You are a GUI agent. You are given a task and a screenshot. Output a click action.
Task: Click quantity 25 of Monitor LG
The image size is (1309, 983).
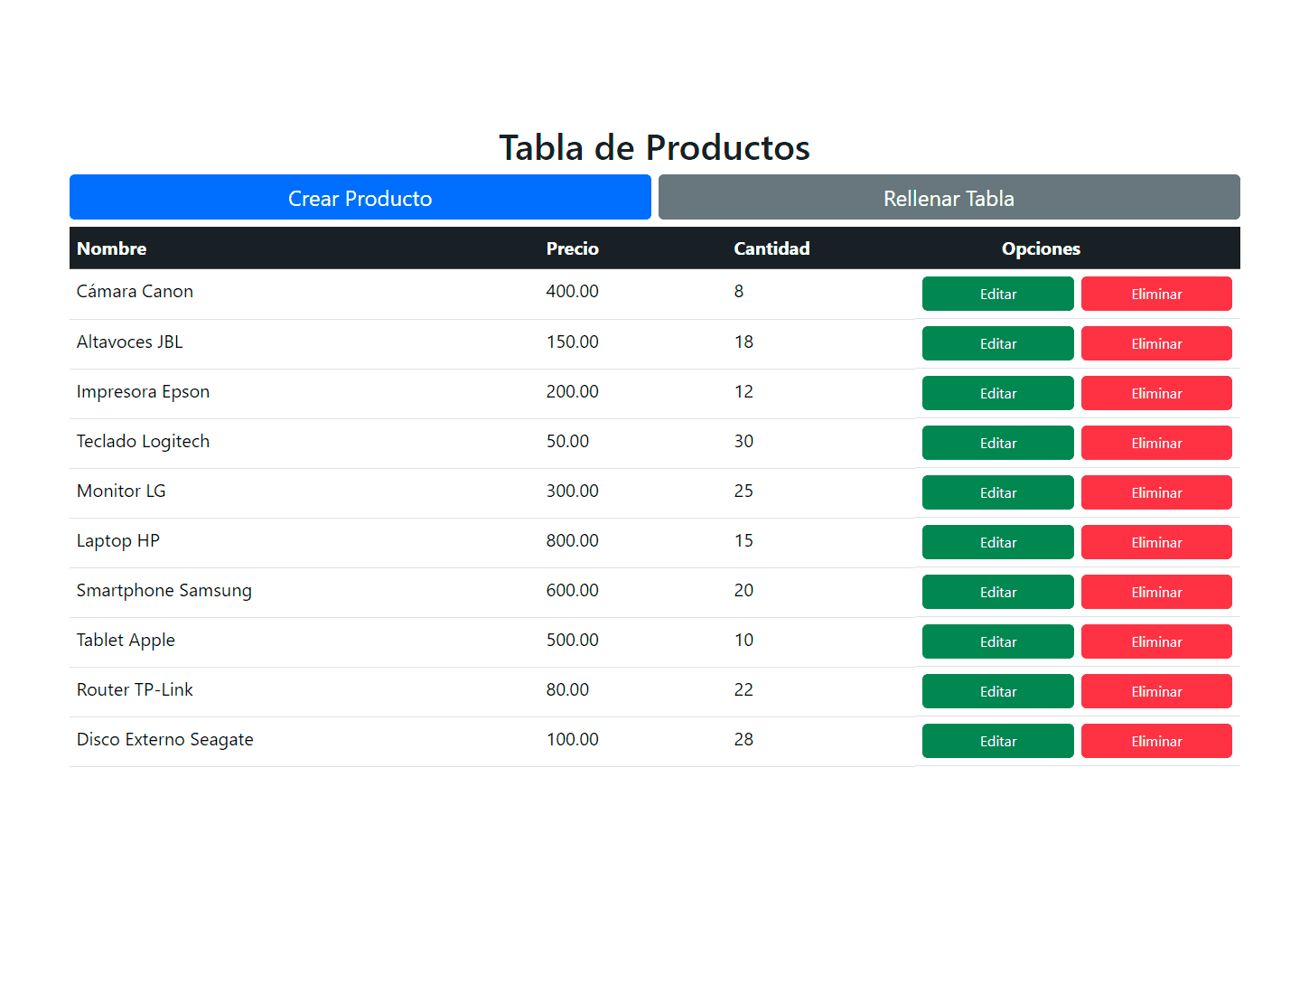click(x=821, y=492)
